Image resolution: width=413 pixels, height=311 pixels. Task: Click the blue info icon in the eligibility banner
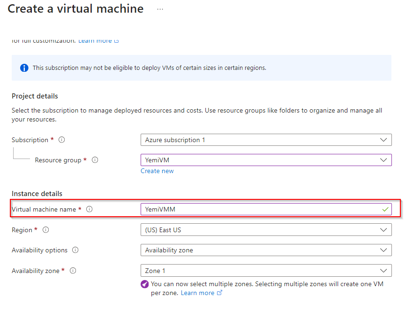coord(24,68)
